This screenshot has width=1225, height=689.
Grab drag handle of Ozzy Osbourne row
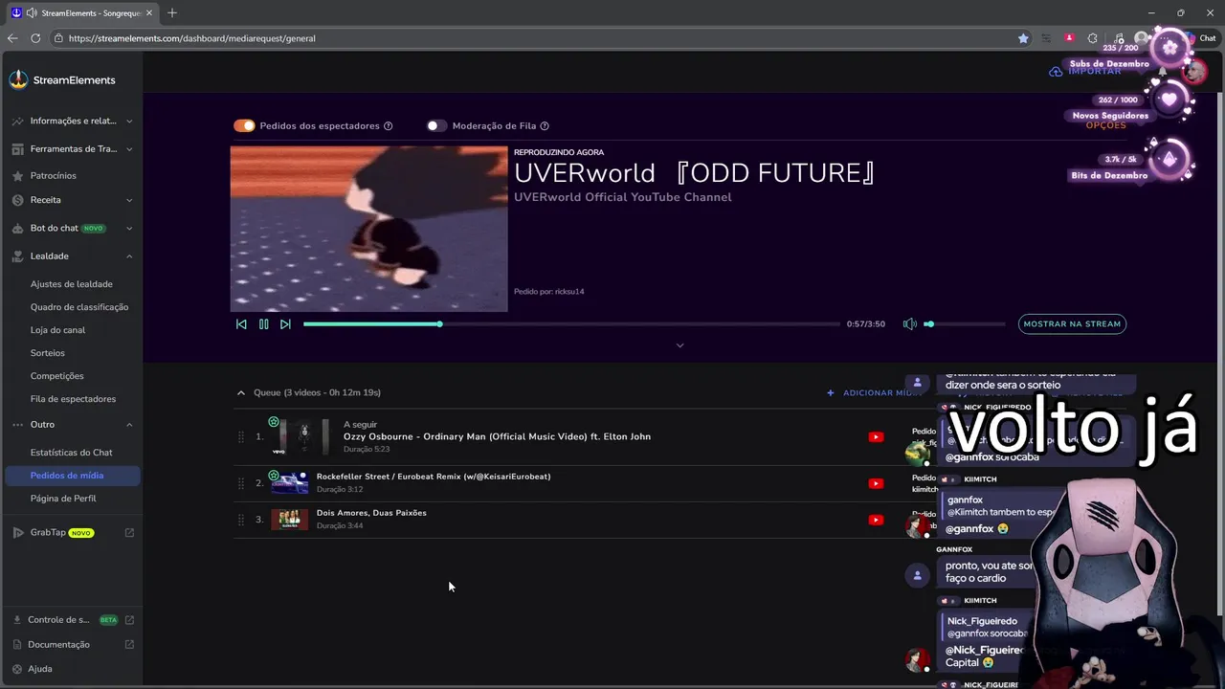click(241, 437)
